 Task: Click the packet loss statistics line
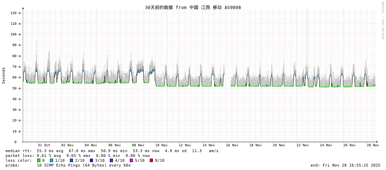(77, 156)
